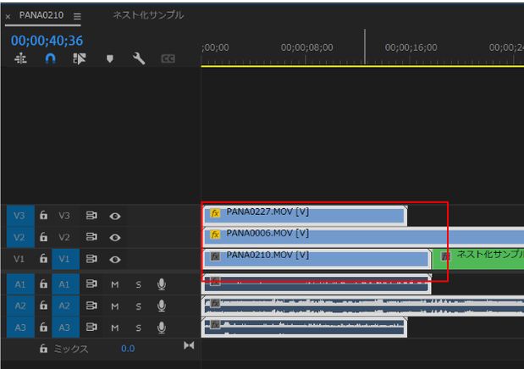Switch to the PANA0210 sequence tab
This screenshot has width=524, height=369.
coord(41,15)
